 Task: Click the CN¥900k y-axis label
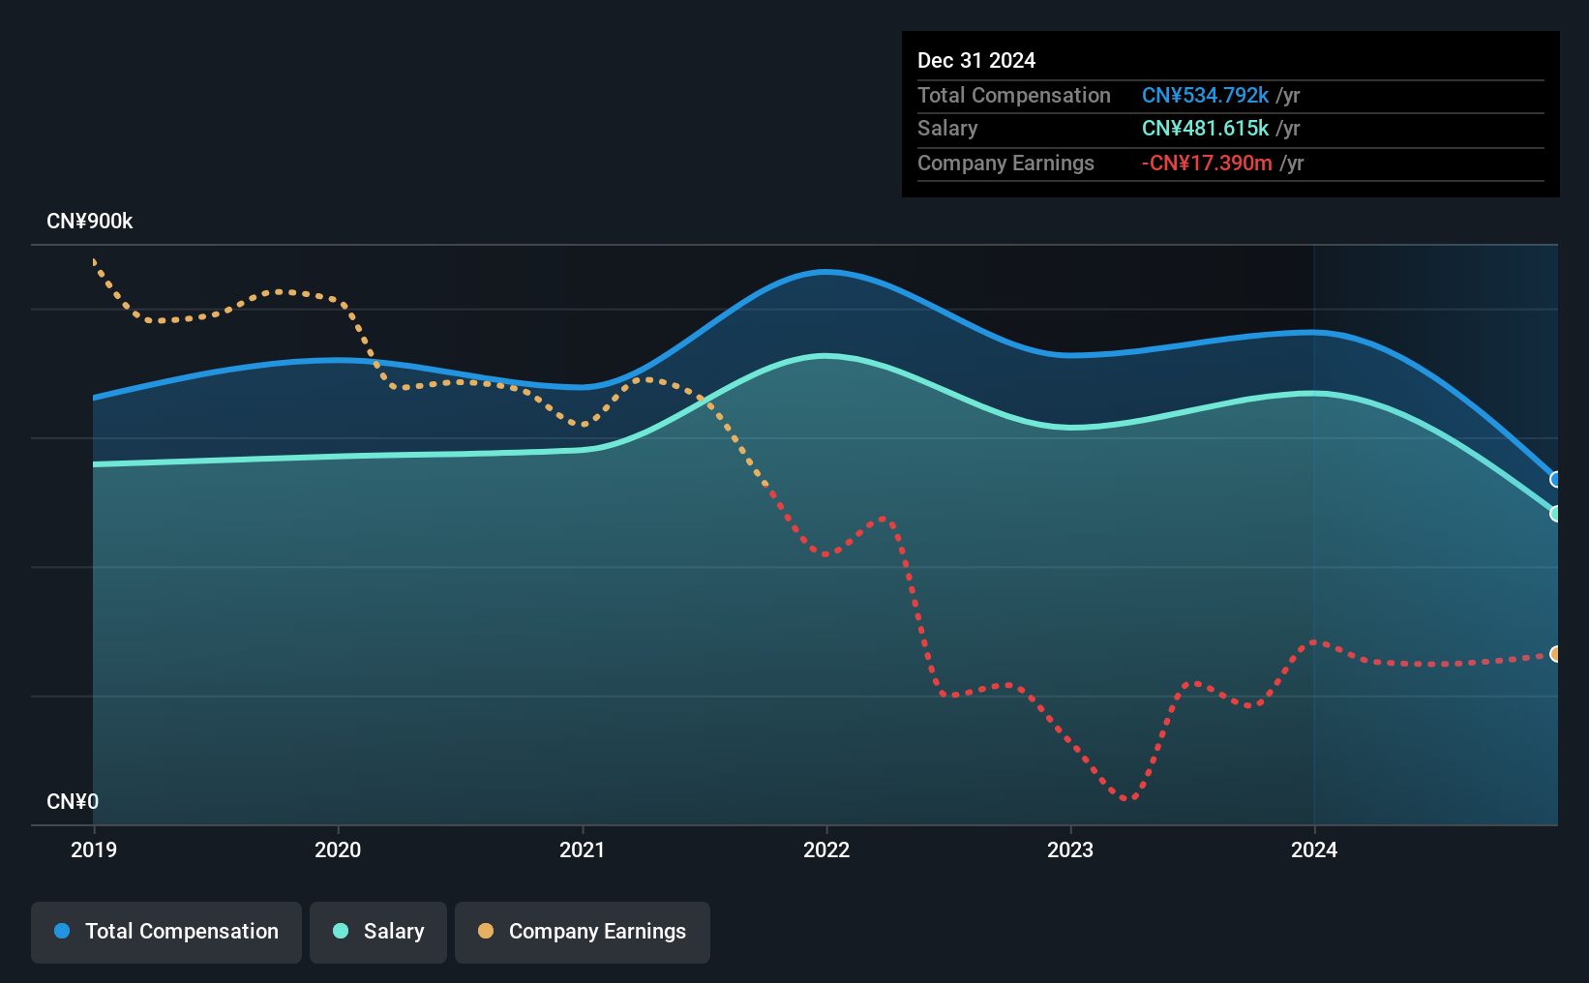pyautogui.click(x=90, y=222)
